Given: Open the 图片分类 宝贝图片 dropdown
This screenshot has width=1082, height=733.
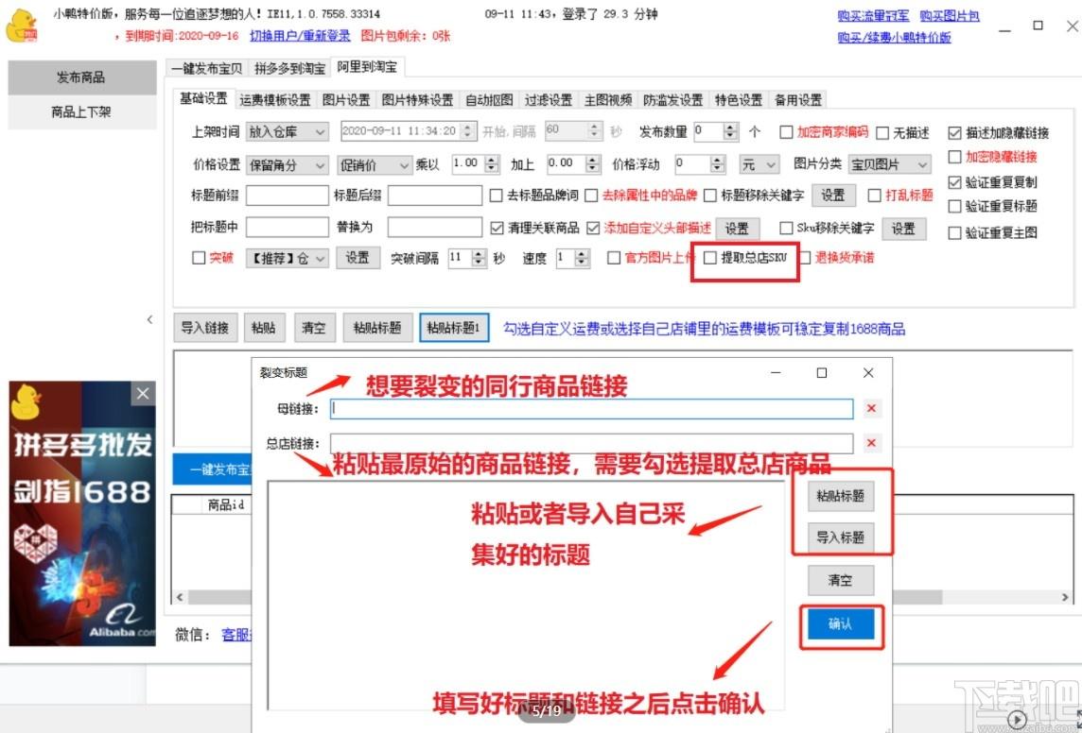Looking at the screenshot, I should 889,164.
